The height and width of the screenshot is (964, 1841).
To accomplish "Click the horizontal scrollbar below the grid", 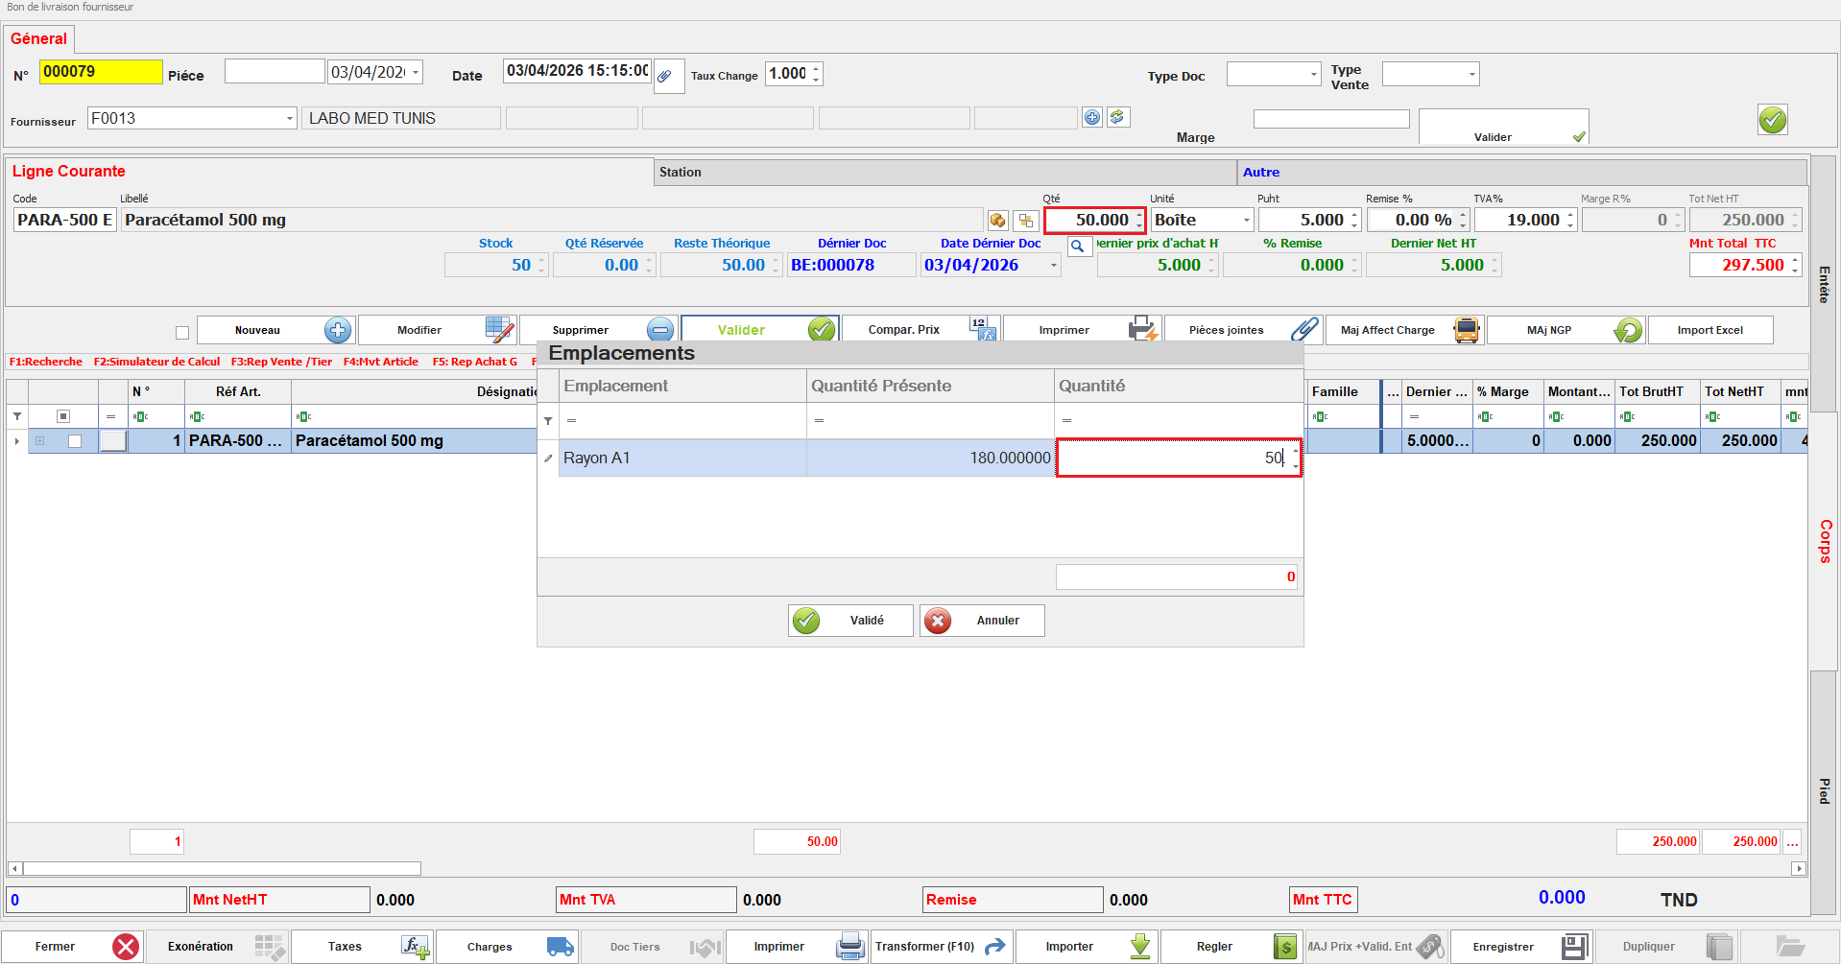I will pos(221,869).
